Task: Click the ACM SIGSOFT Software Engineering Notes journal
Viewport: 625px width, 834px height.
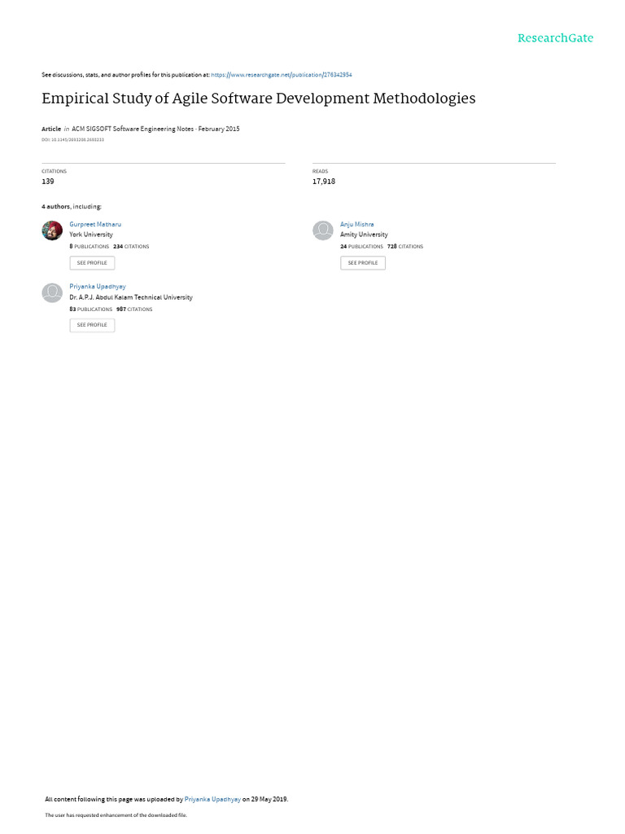Action: point(133,129)
